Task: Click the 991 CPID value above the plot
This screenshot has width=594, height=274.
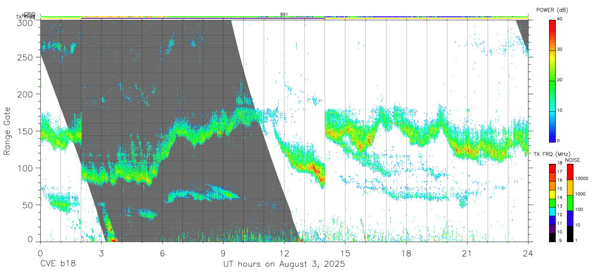Action: (284, 14)
